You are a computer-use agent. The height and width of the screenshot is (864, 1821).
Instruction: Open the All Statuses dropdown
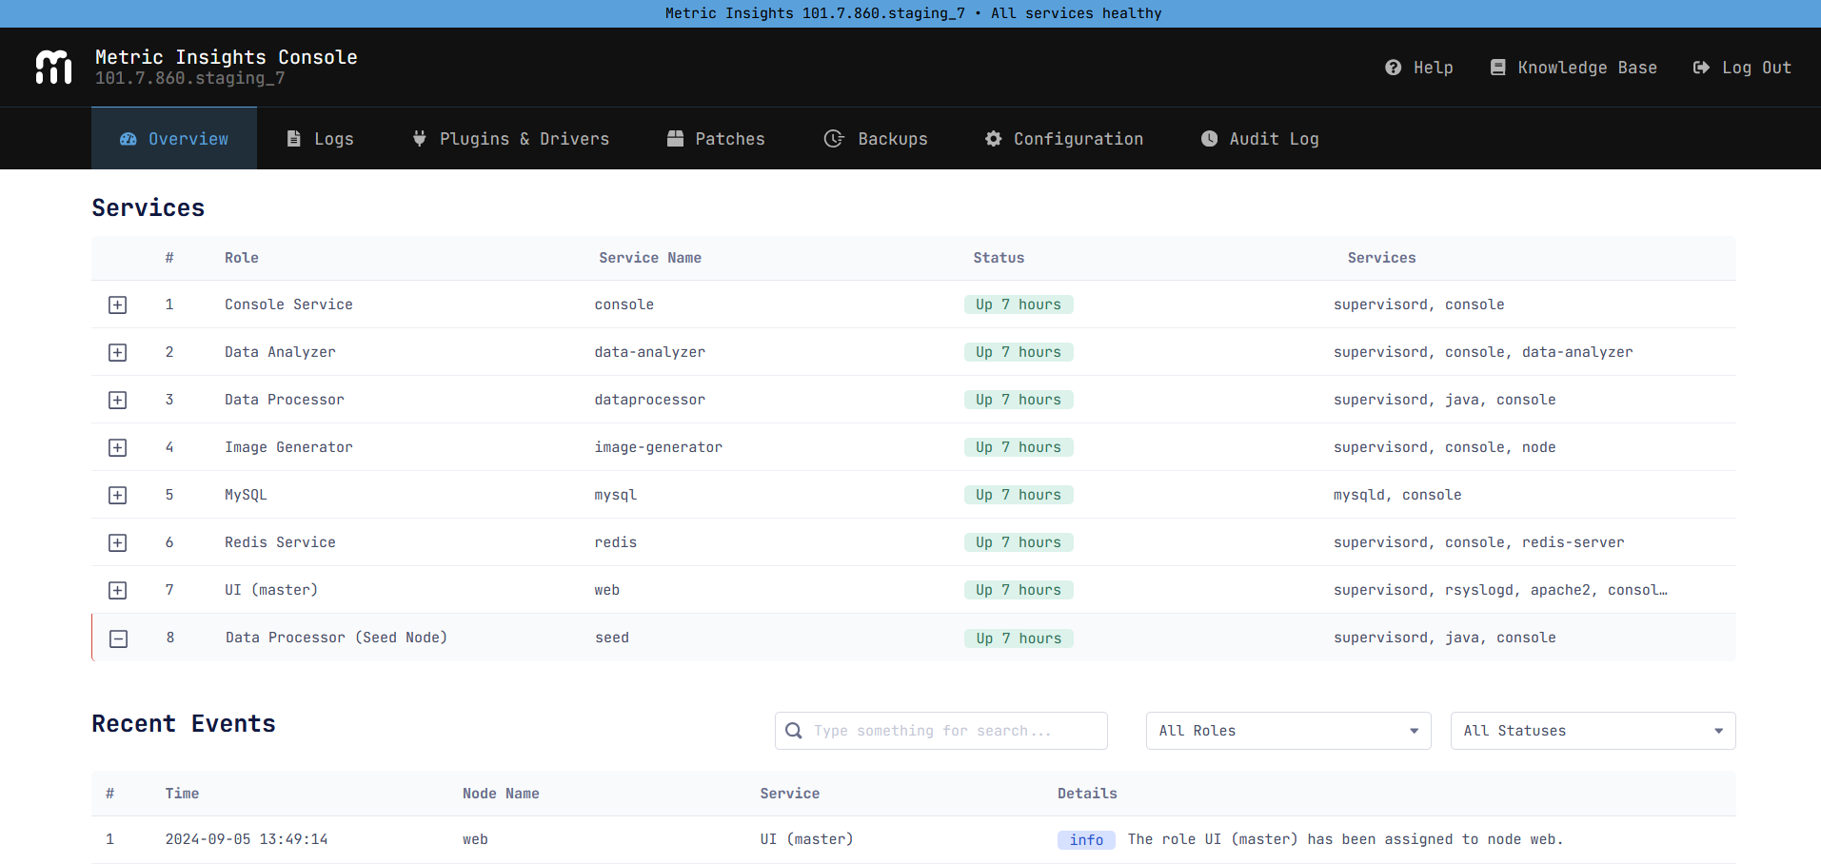click(x=1593, y=731)
